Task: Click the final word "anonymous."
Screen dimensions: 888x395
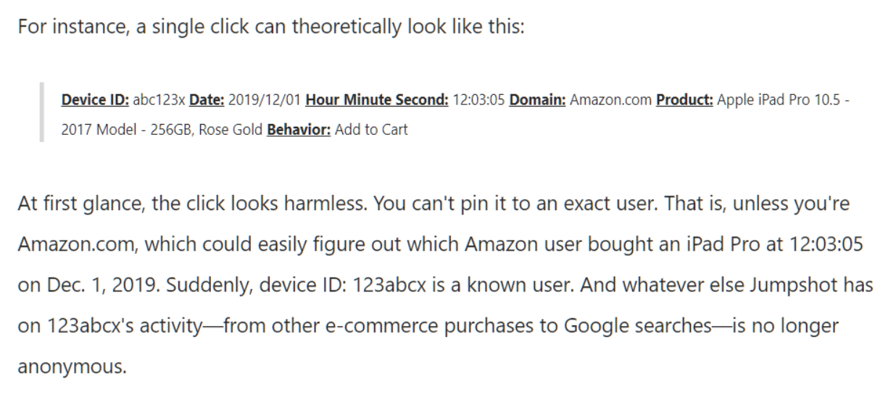Action: [72, 365]
